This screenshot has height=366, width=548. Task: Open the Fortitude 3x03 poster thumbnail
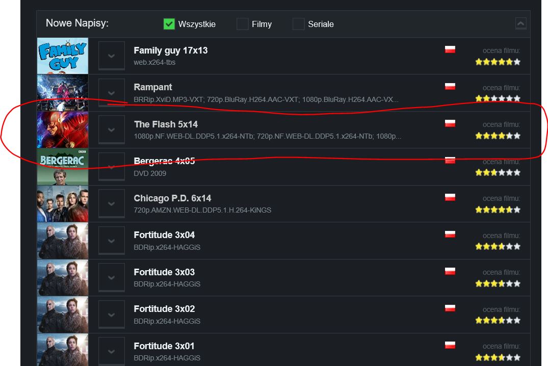63,278
